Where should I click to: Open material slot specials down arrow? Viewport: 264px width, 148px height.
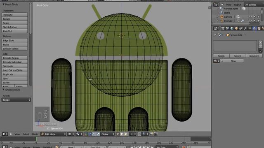click(260, 50)
